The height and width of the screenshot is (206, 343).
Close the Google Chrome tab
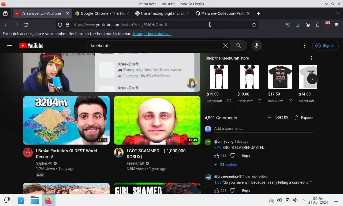coord(128,13)
